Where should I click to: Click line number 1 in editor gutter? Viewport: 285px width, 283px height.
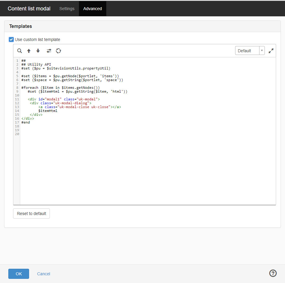[x=18, y=61]
